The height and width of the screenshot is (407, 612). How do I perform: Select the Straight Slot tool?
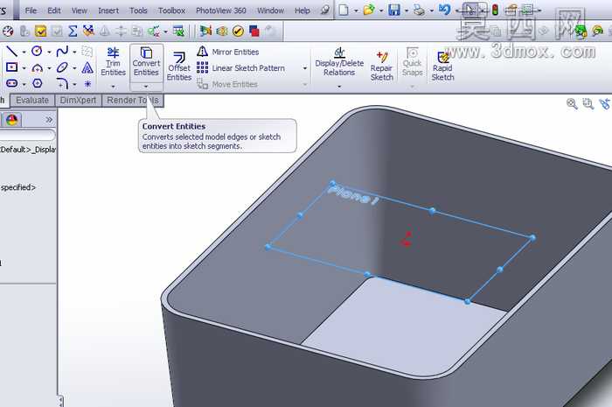coord(12,83)
